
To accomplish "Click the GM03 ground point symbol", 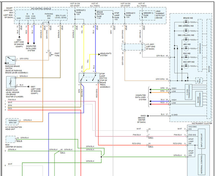I will coord(148,116).
